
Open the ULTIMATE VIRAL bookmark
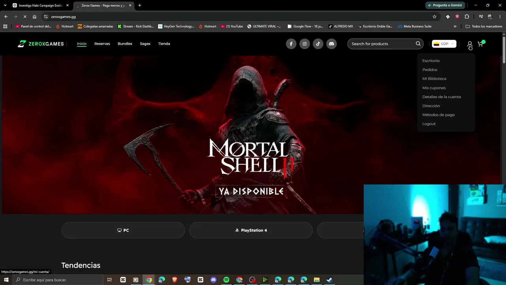[264, 27]
